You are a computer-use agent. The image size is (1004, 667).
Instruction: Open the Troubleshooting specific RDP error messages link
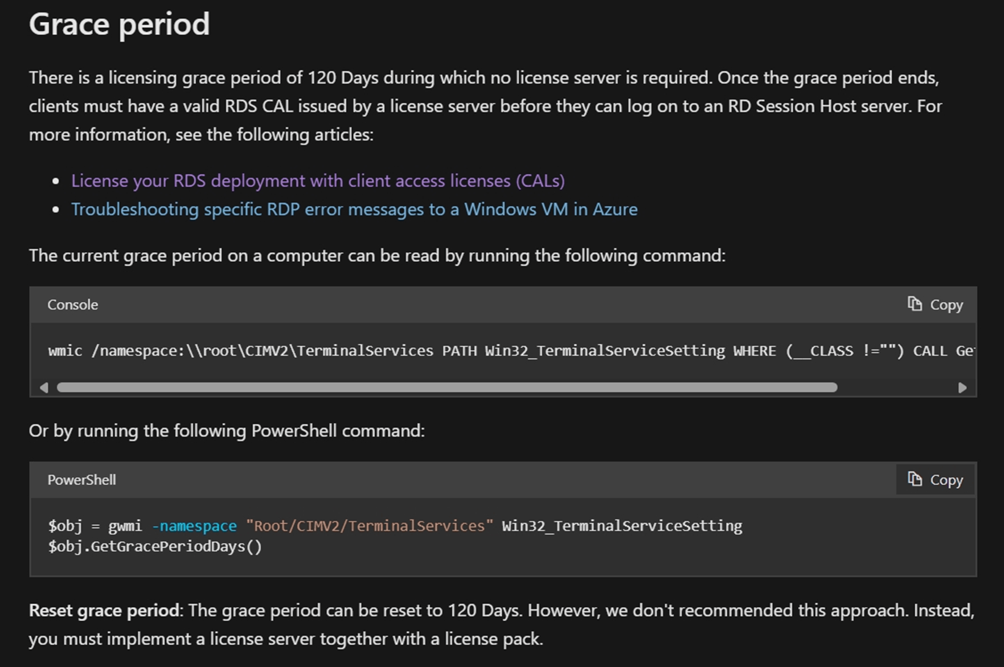coord(354,209)
